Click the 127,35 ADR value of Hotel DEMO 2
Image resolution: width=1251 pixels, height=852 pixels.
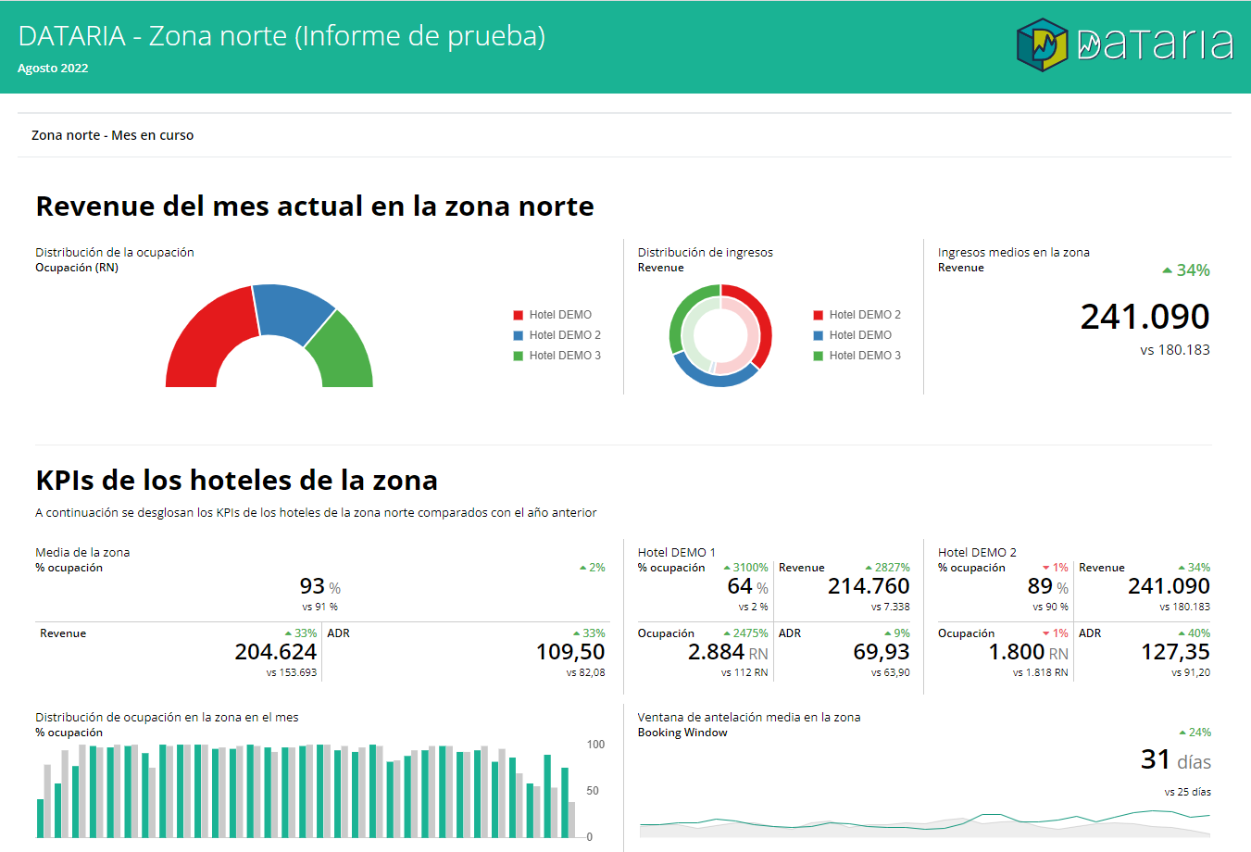1175,652
